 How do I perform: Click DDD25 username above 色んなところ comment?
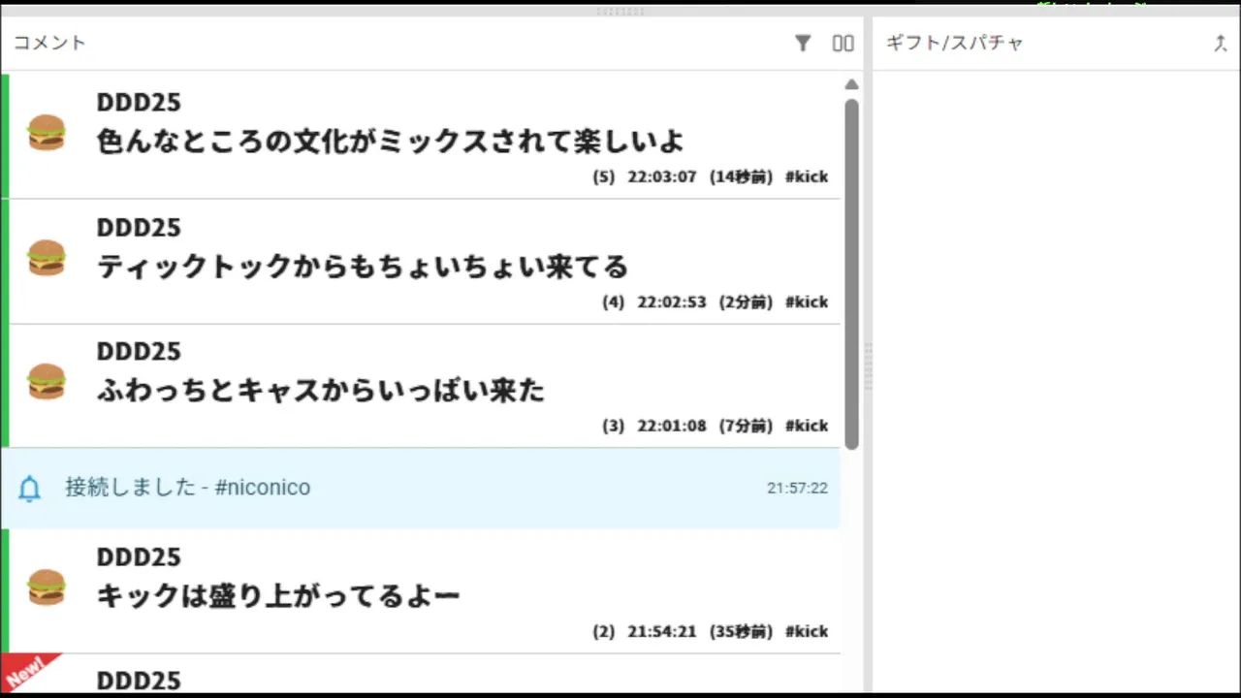139,103
